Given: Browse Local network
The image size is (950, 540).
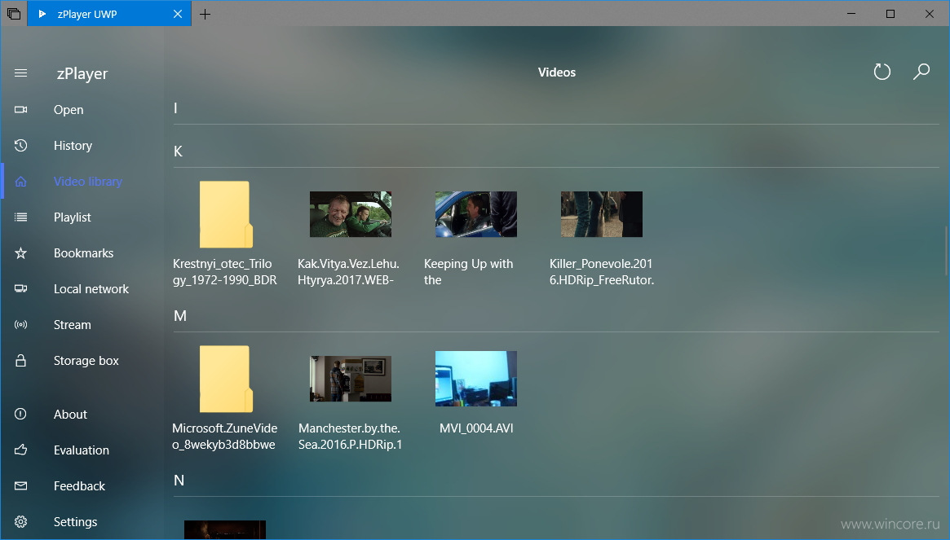Looking at the screenshot, I should (x=91, y=289).
